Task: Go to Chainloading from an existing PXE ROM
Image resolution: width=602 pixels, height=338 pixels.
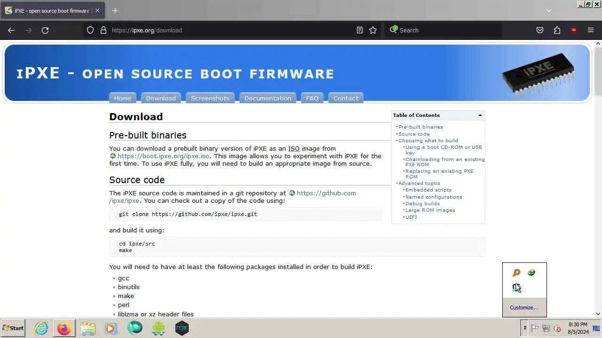Action: coord(445,162)
